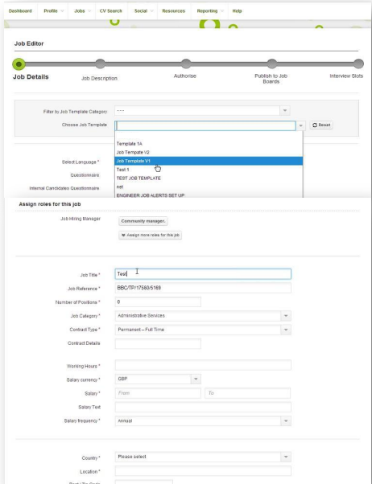Select ENGINEER JOB ALERTS SET UP option

tap(209, 195)
